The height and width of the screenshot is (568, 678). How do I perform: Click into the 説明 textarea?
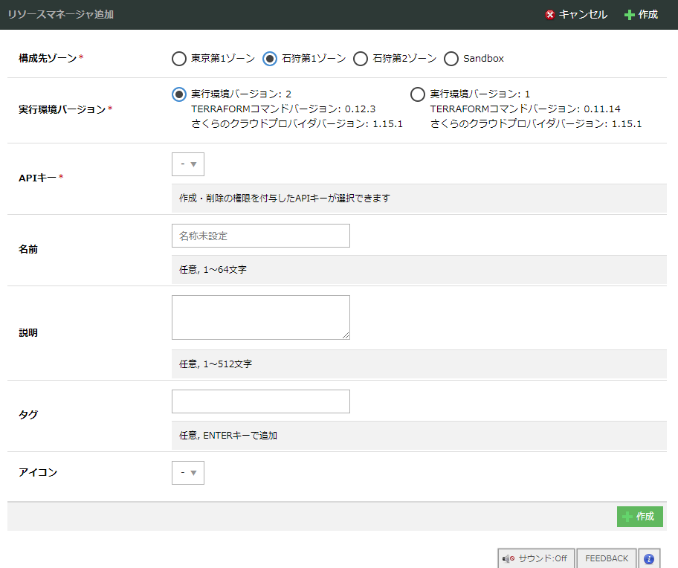[260, 317]
